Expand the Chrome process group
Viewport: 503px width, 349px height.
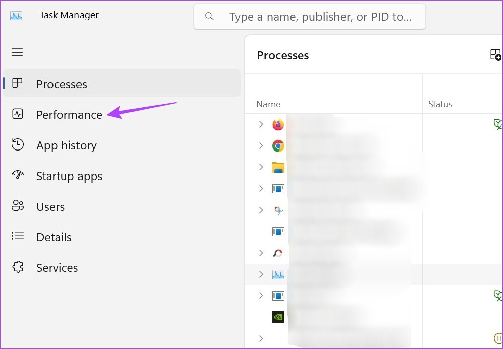tap(261, 146)
